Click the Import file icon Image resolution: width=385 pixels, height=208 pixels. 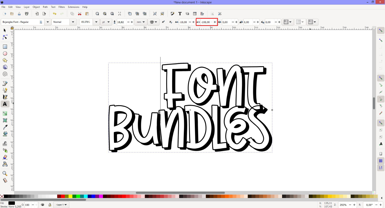[x=37, y=14]
